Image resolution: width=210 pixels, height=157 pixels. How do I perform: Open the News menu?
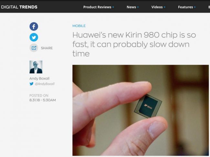click(x=131, y=7)
